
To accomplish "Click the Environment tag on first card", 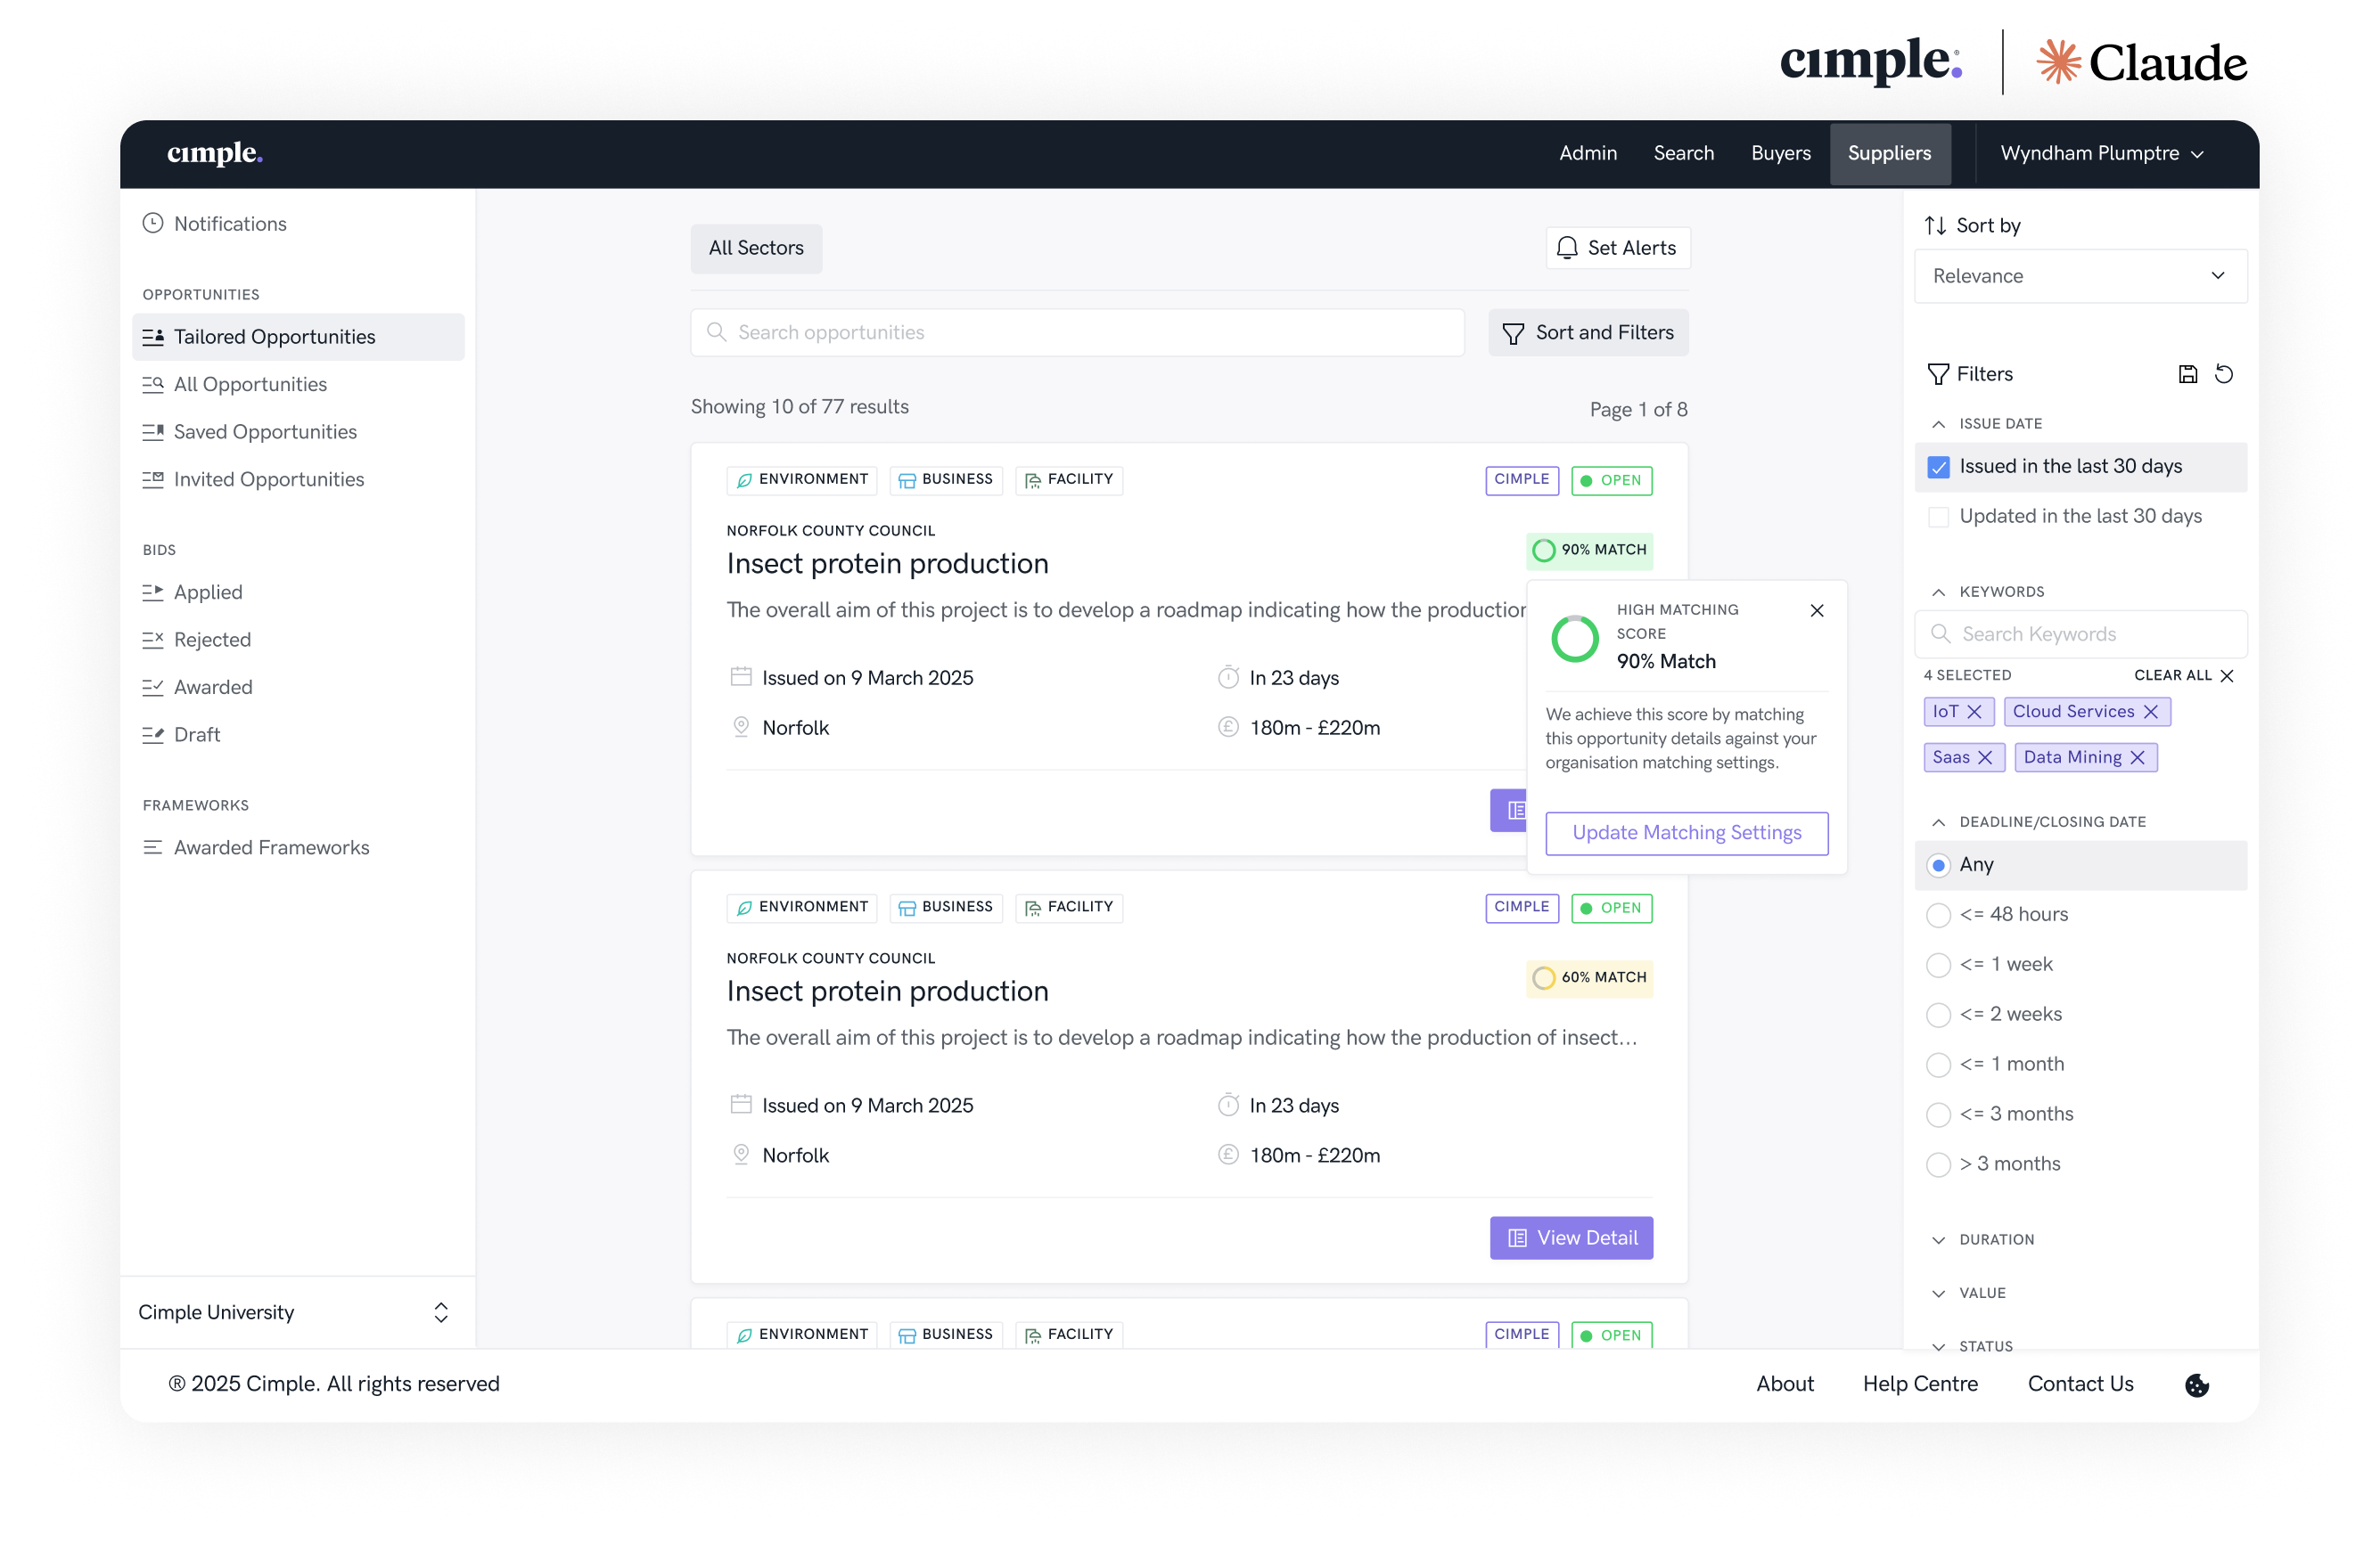I will tap(802, 479).
